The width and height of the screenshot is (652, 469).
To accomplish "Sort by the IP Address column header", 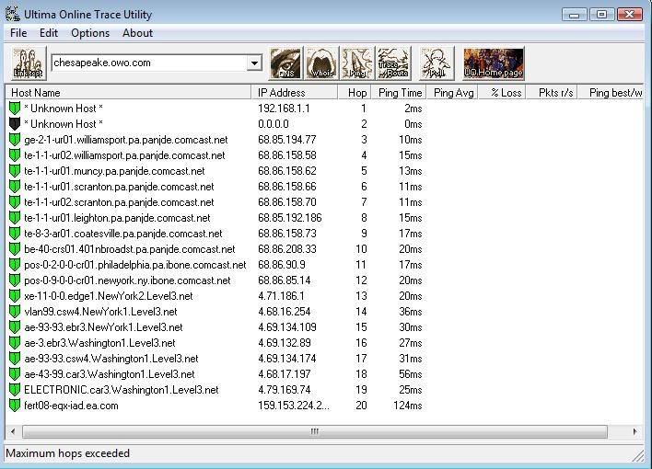I will click(295, 93).
